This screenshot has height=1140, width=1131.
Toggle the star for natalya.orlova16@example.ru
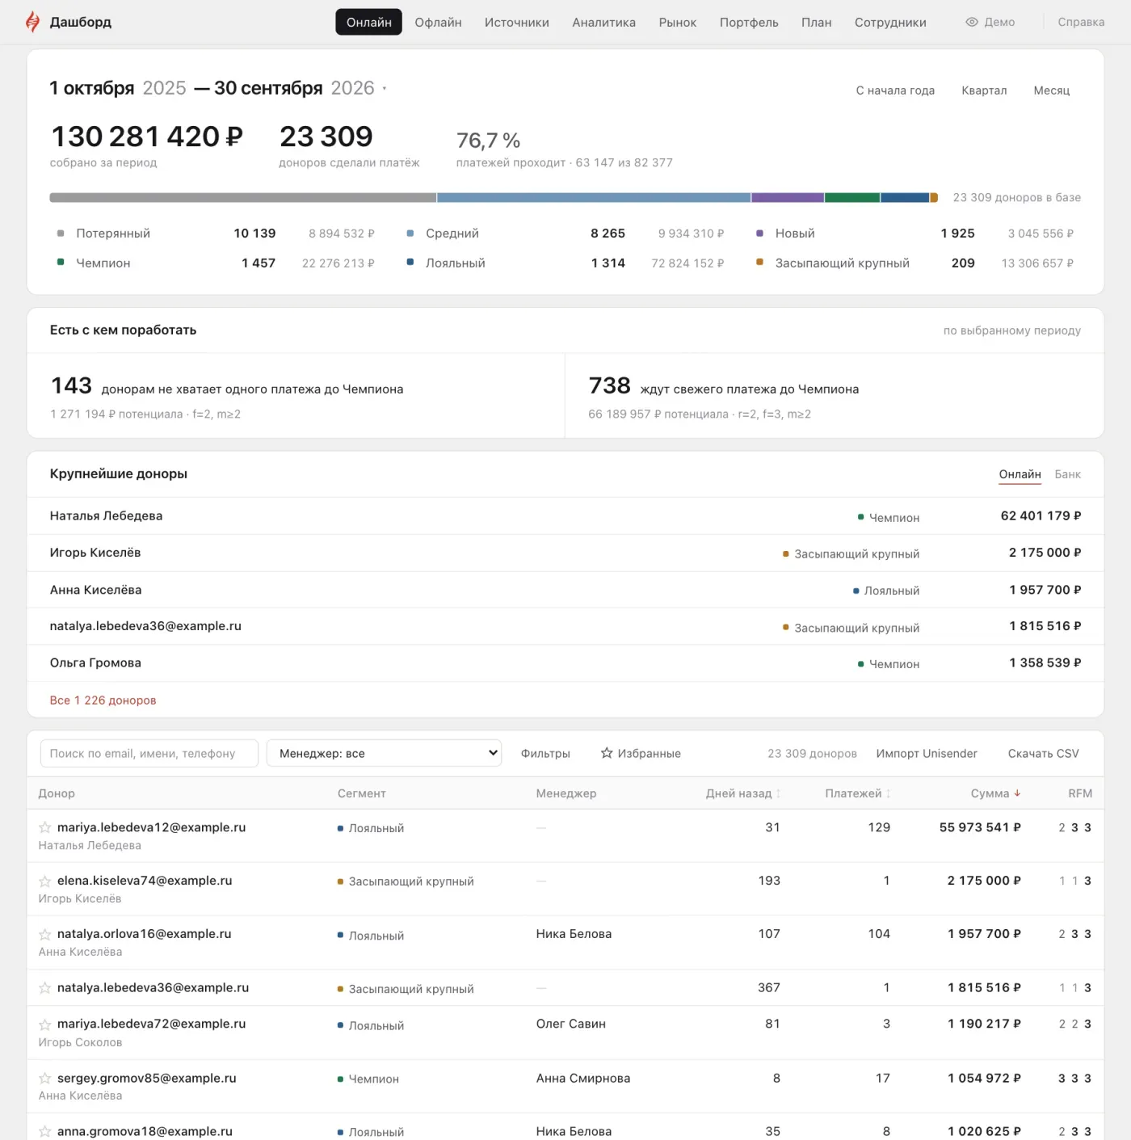point(45,935)
